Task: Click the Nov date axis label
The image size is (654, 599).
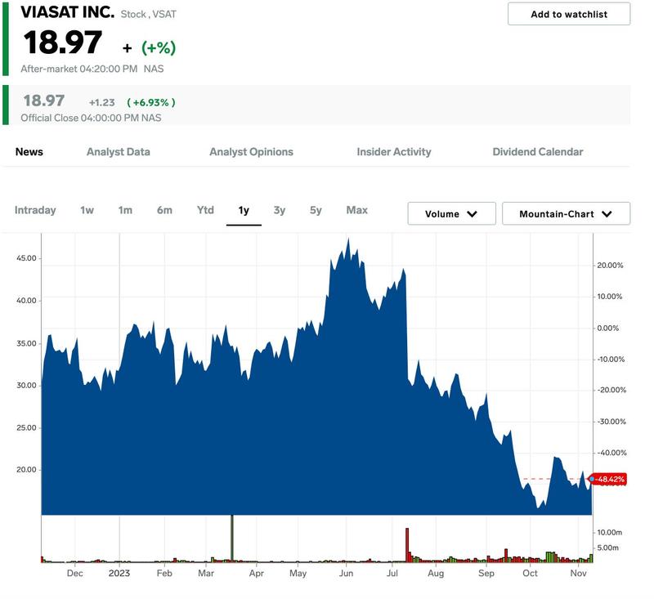Action: (578, 573)
